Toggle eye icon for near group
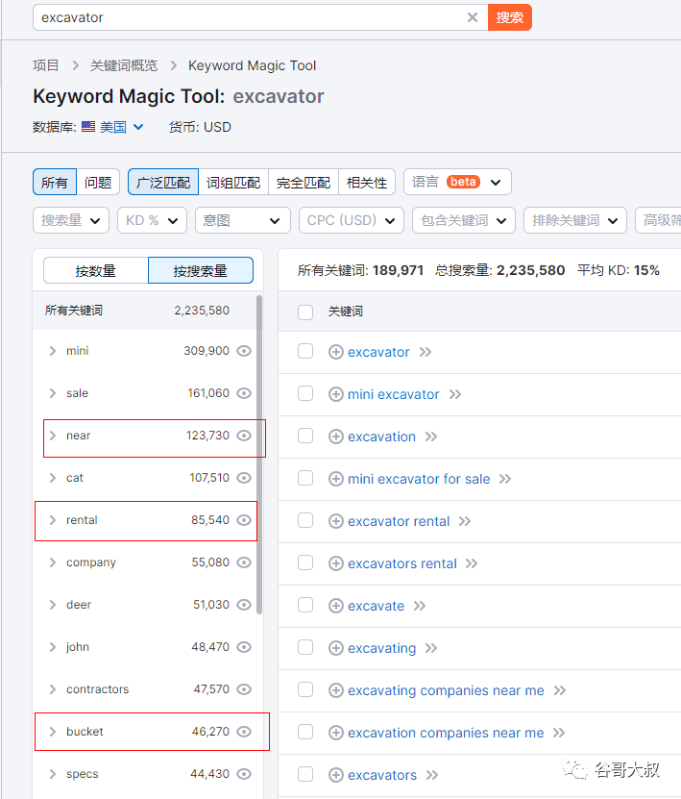Image resolution: width=681 pixels, height=799 pixels. (x=244, y=436)
